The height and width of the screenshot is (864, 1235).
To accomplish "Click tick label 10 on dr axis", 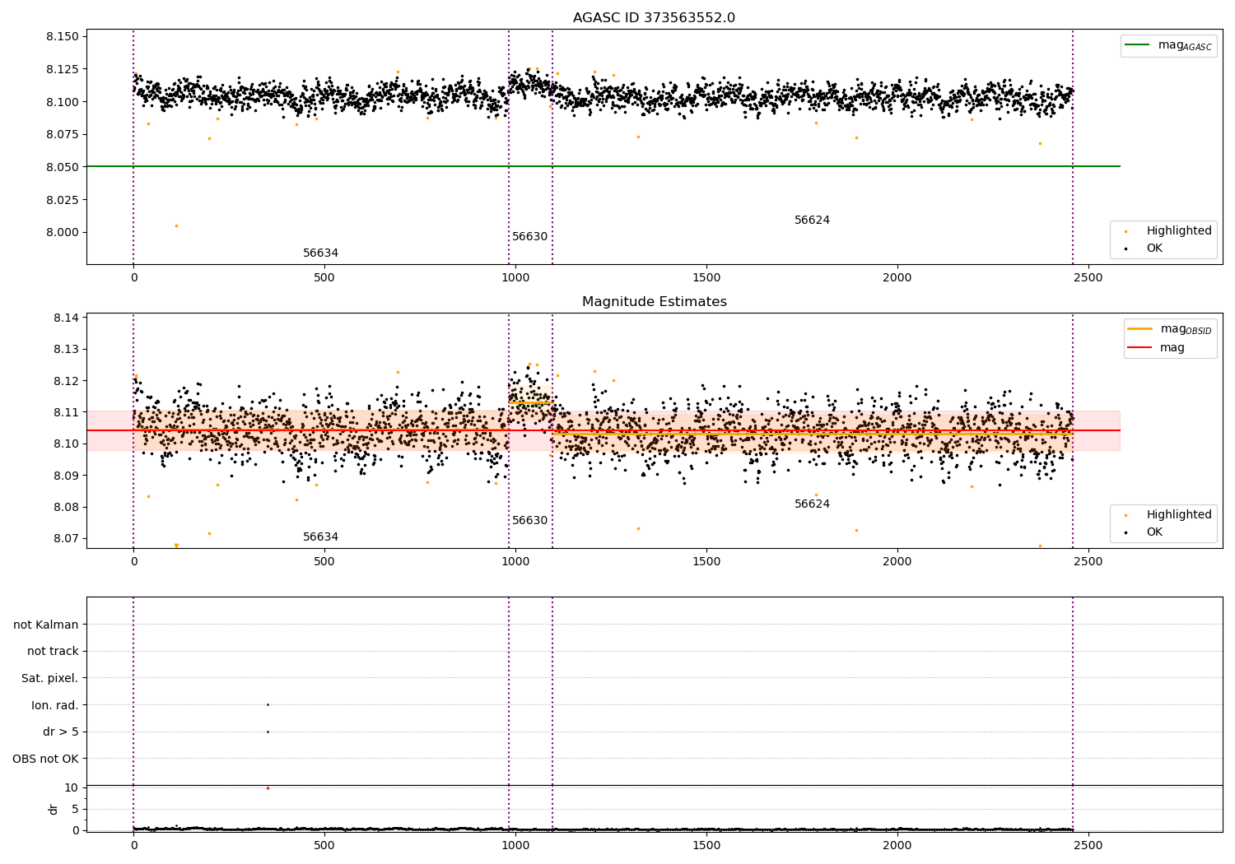I will (x=72, y=787).
